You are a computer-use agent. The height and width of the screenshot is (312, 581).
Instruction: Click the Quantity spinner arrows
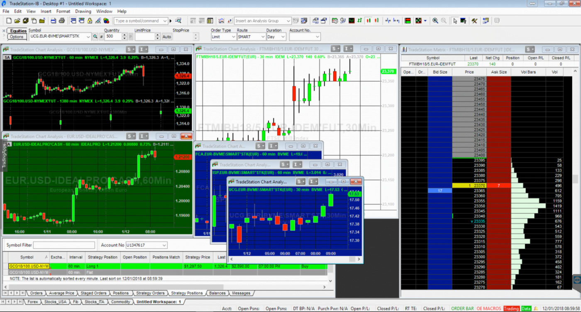point(124,37)
